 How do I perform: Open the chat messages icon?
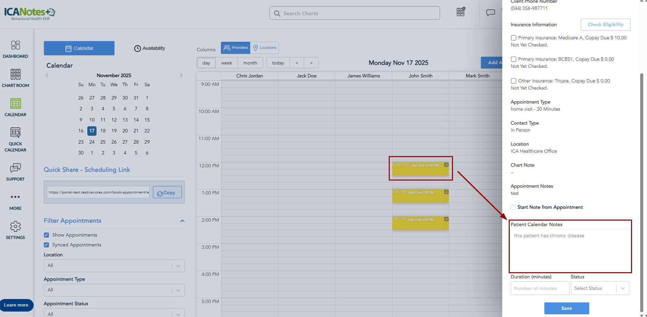pos(490,13)
